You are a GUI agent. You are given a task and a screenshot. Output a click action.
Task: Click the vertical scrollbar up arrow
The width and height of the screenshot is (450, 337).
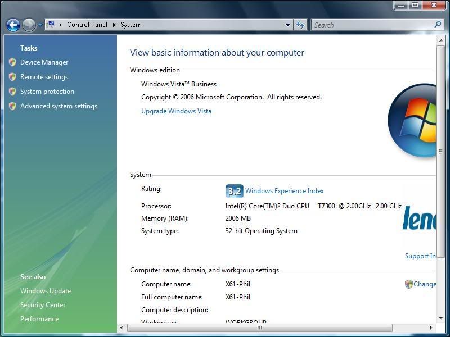441,40
